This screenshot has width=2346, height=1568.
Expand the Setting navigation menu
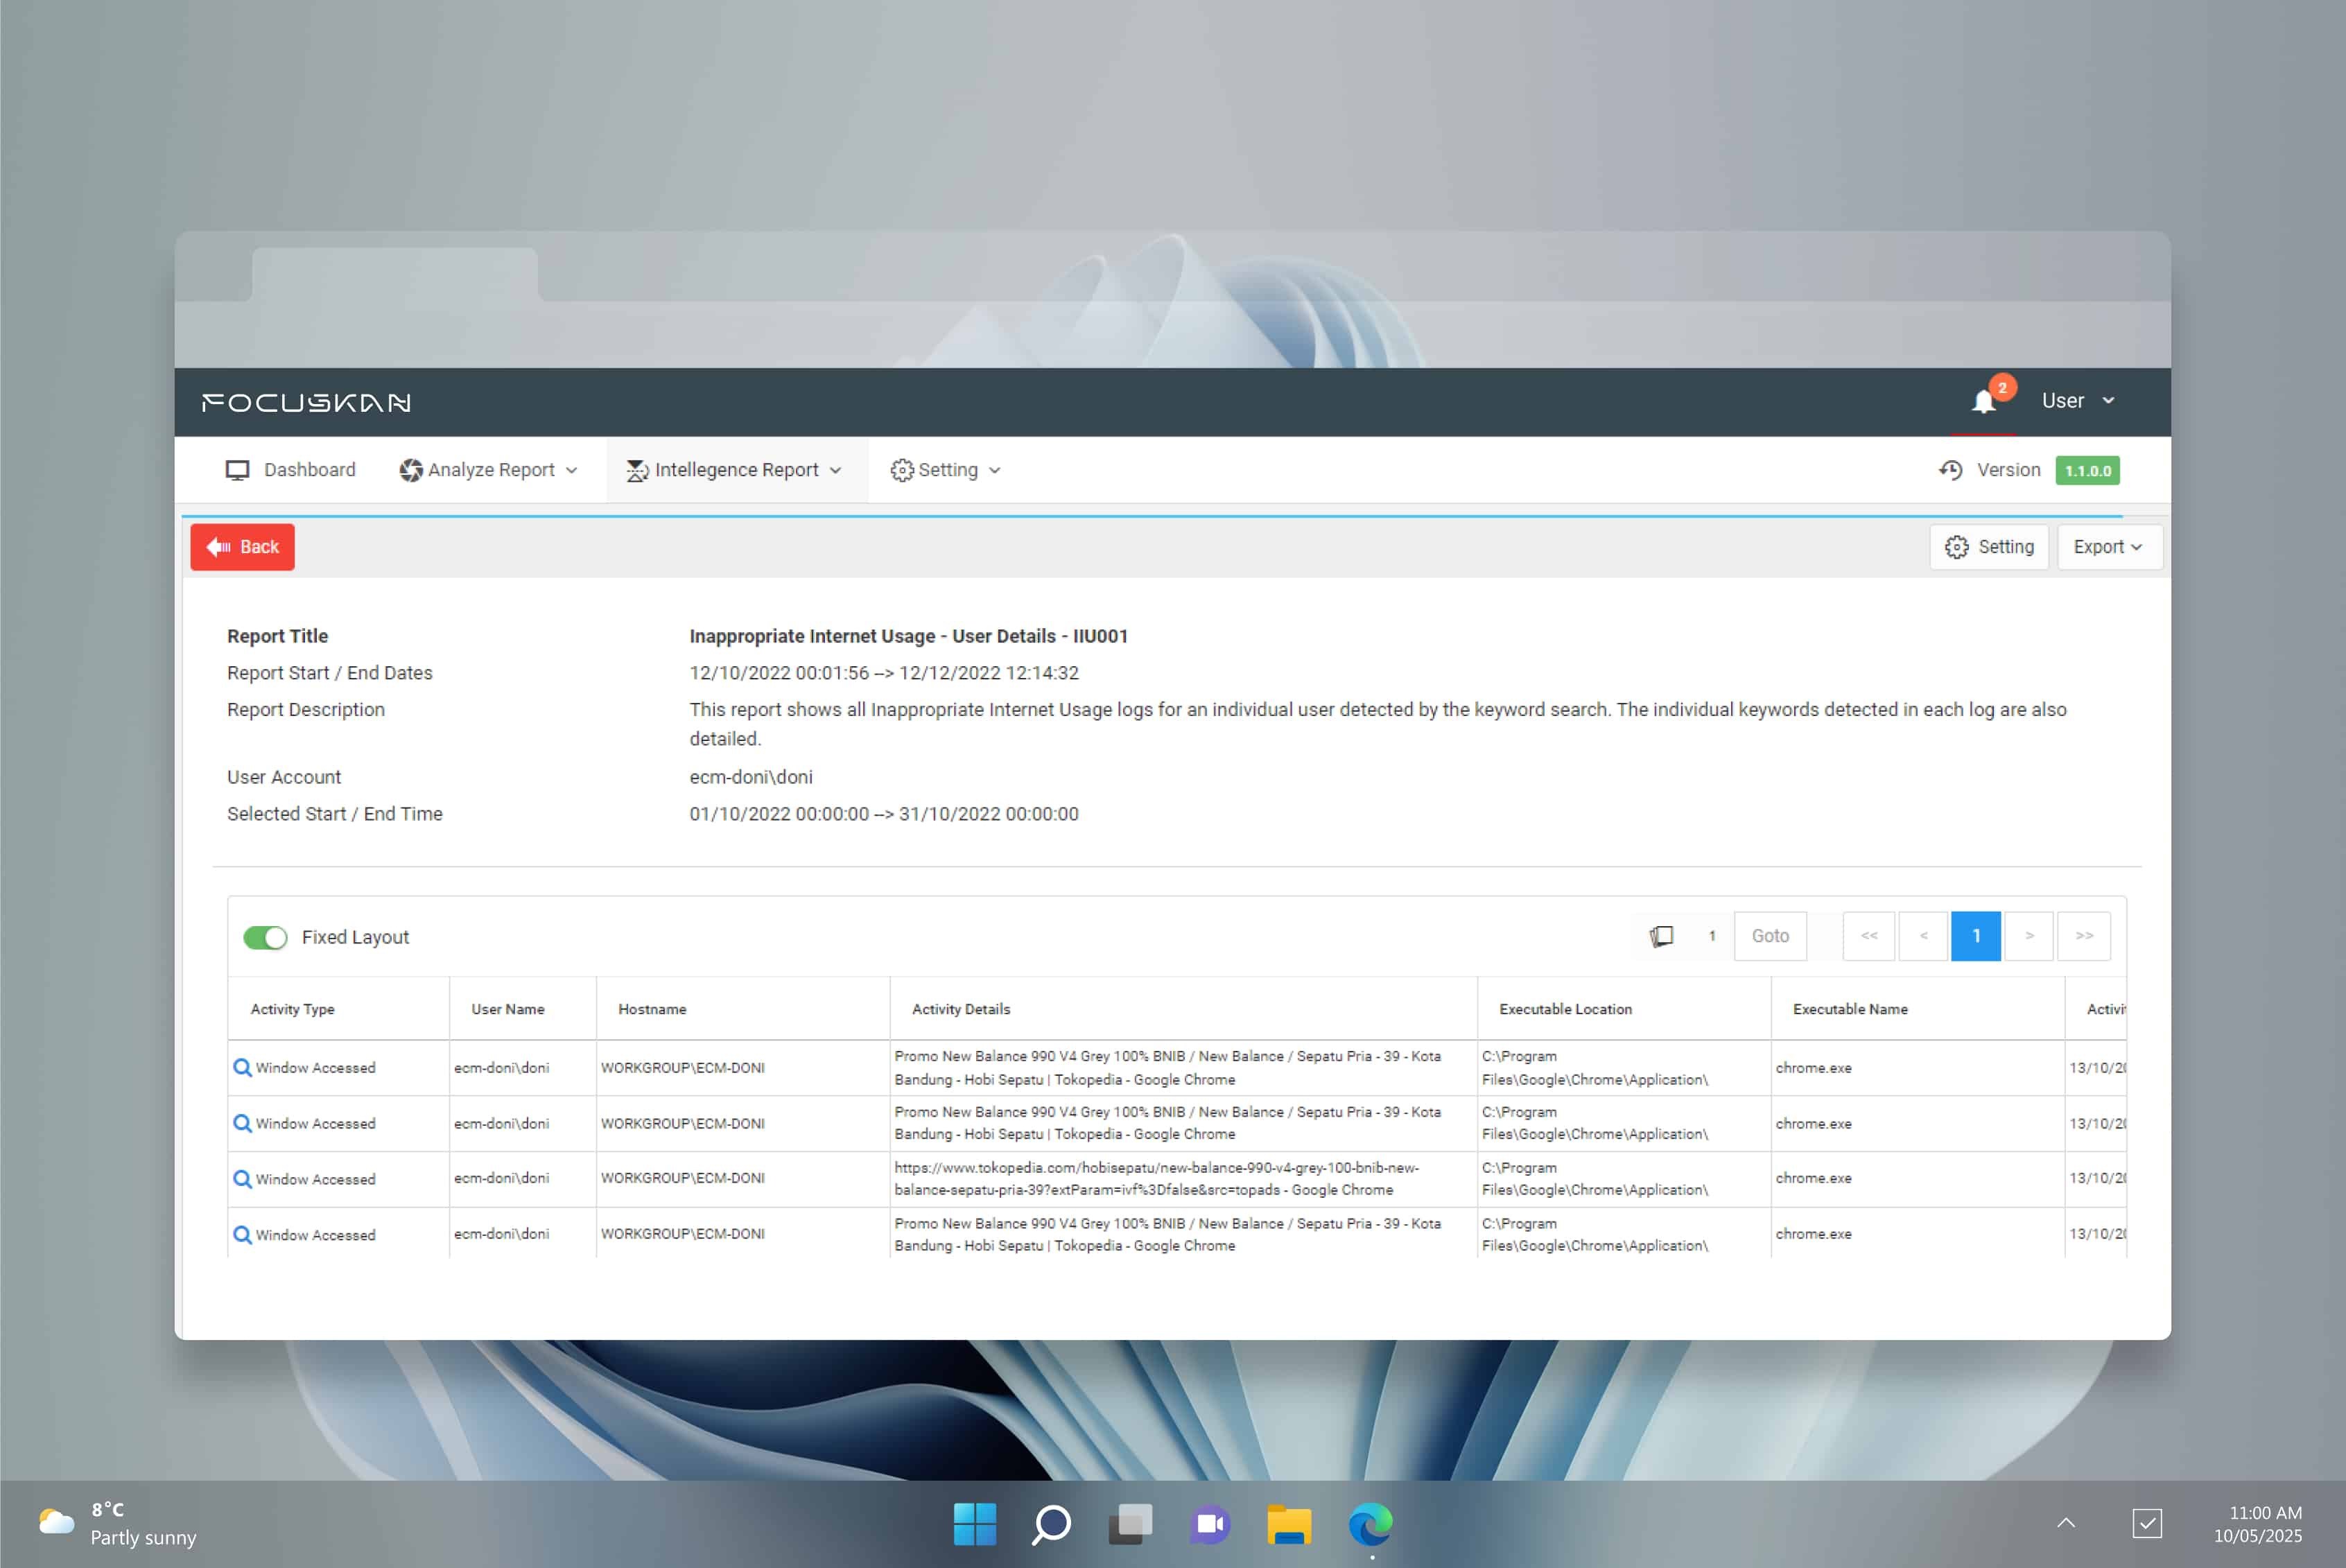point(945,470)
